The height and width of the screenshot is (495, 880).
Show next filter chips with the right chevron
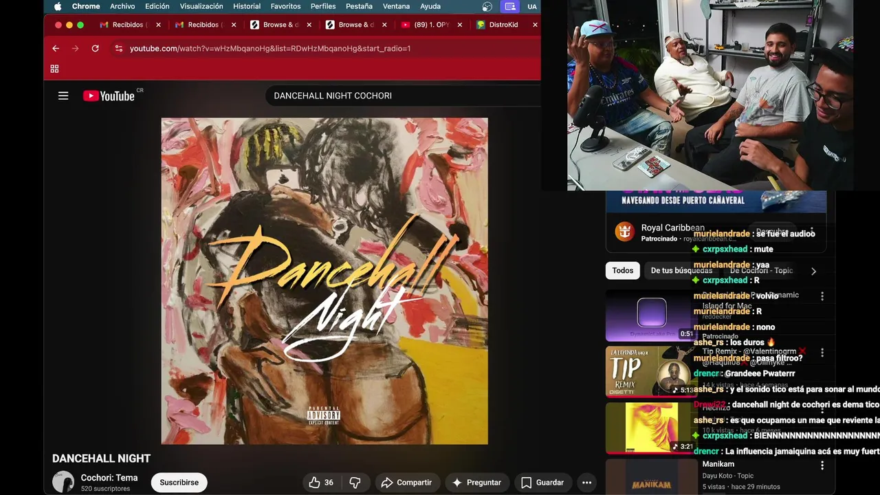[813, 271]
